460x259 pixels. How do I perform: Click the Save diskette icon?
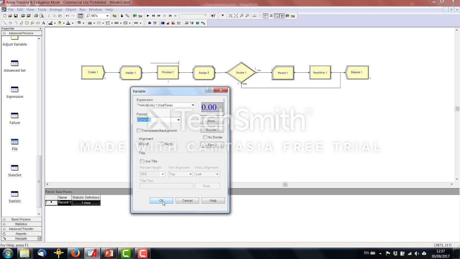coord(16,16)
